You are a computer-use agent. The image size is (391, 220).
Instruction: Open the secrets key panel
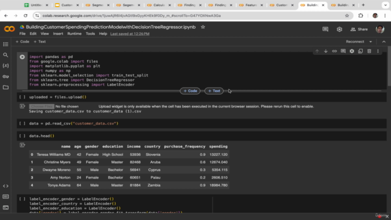pyautogui.click(x=5, y=76)
